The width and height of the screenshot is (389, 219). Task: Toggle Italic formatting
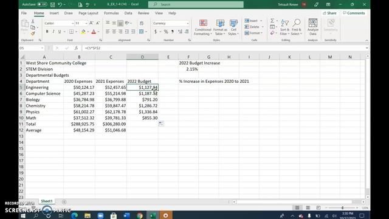tap(53, 32)
